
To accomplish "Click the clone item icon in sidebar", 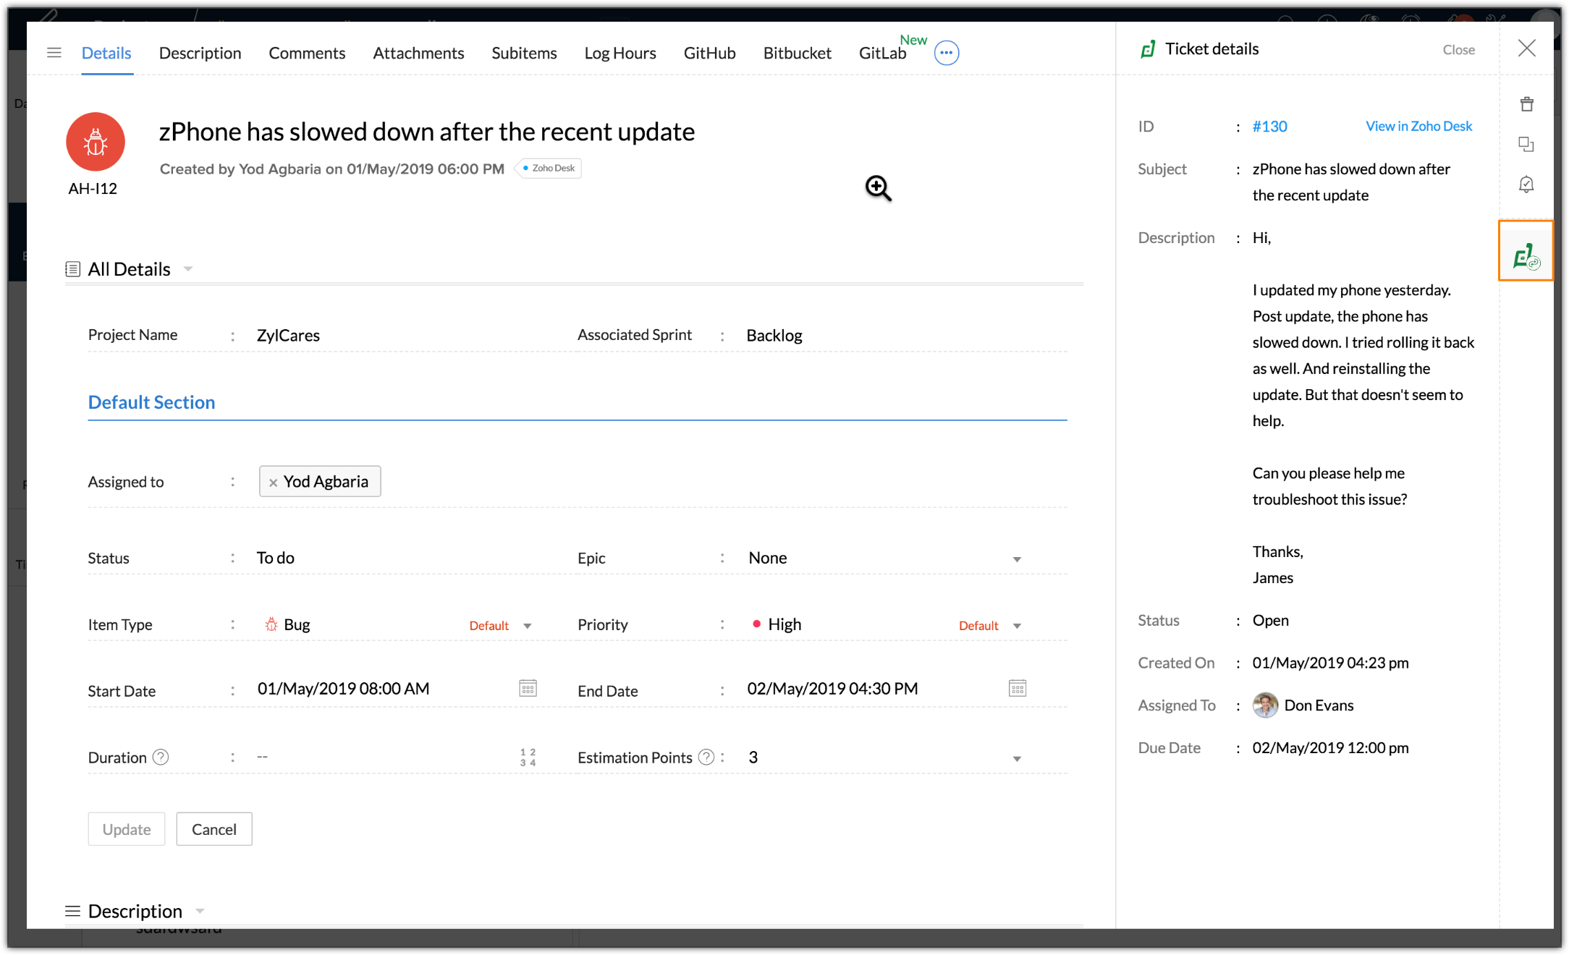I will [1526, 145].
